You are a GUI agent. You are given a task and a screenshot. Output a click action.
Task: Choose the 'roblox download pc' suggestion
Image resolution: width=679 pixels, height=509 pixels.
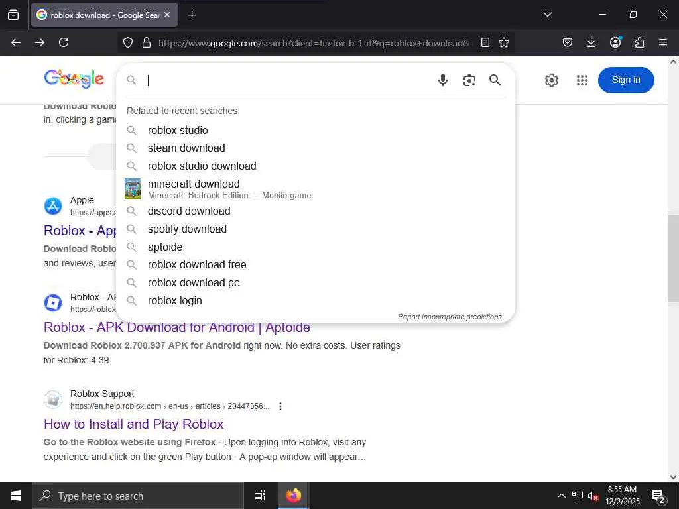coord(316,282)
